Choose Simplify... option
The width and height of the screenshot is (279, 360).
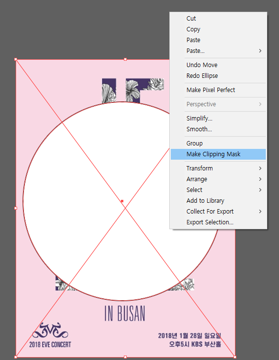point(218,119)
